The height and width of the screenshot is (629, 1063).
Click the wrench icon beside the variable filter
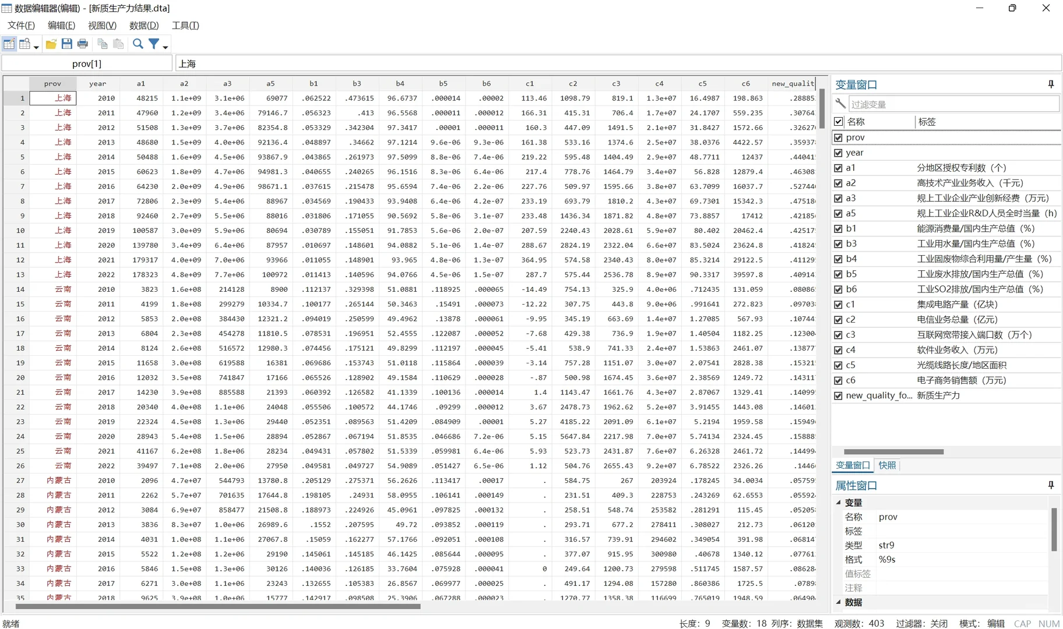840,104
